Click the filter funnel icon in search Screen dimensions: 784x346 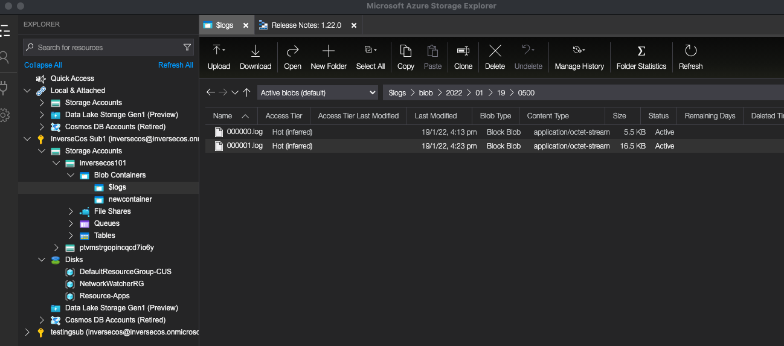(187, 47)
